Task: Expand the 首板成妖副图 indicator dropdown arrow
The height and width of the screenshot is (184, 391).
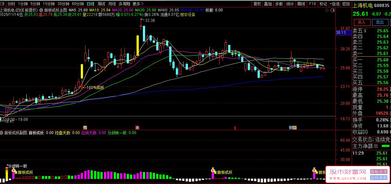Action: (2, 133)
